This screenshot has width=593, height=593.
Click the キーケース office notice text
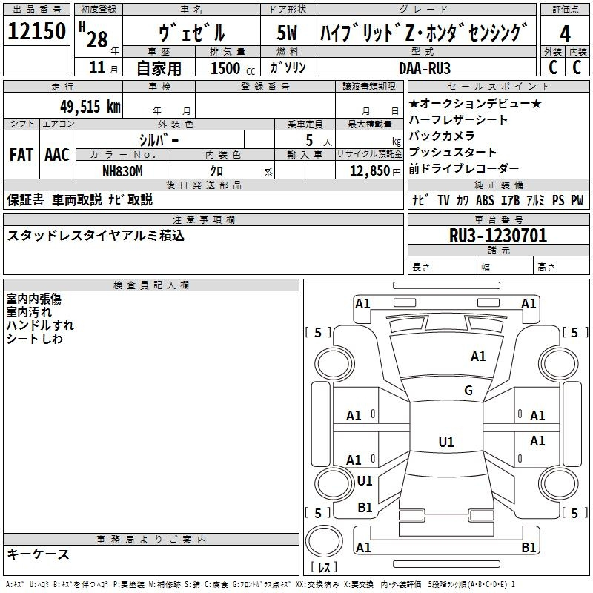tap(39, 554)
